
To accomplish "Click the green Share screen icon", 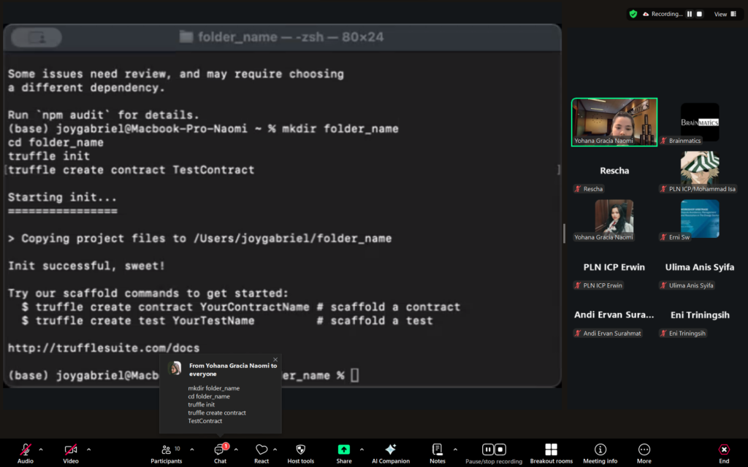I will coord(344,450).
